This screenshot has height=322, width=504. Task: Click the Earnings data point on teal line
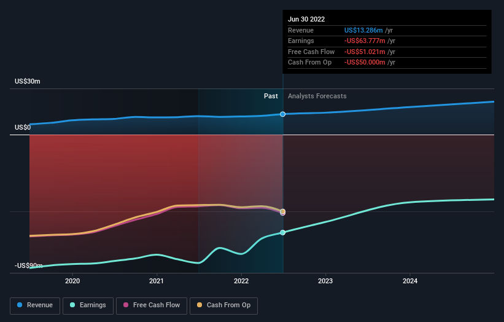pos(282,232)
